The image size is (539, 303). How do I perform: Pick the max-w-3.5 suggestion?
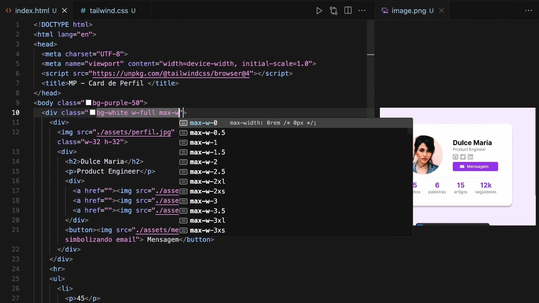coord(296,211)
